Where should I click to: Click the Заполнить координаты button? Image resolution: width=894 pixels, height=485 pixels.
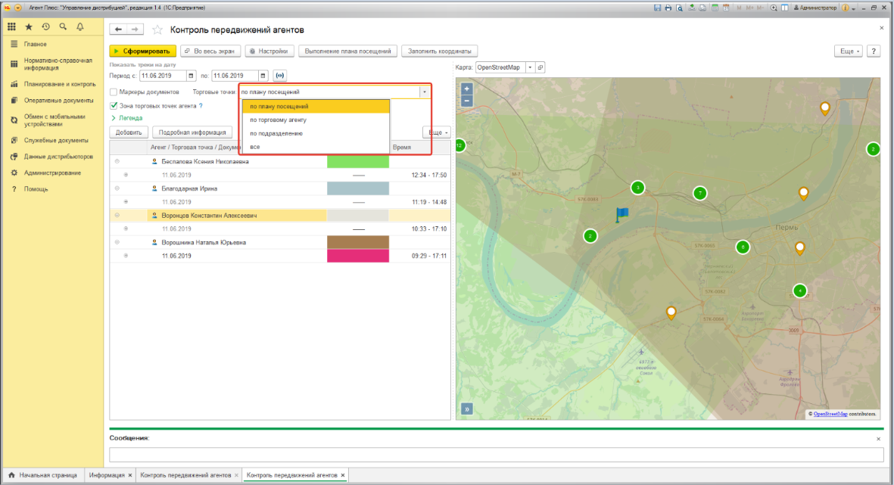tap(440, 51)
